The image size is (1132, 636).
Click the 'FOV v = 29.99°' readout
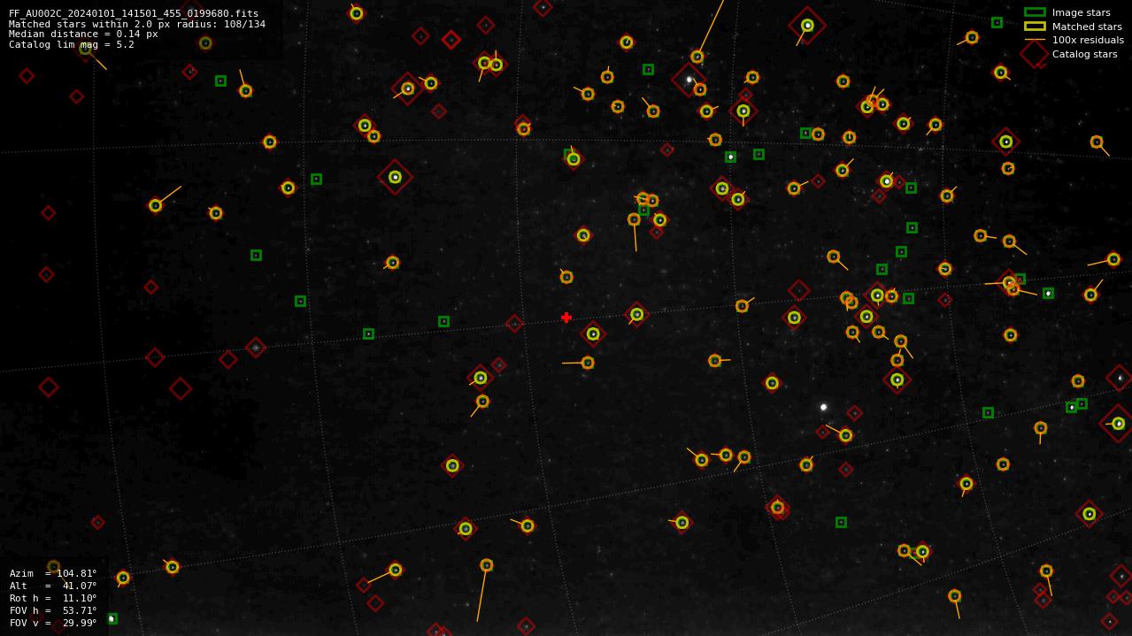[x=53, y=623]
